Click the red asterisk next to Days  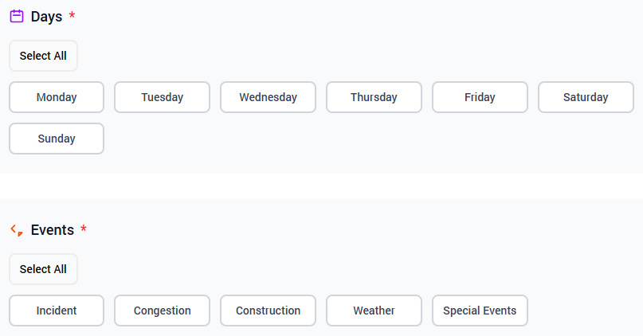click(72, 15)
